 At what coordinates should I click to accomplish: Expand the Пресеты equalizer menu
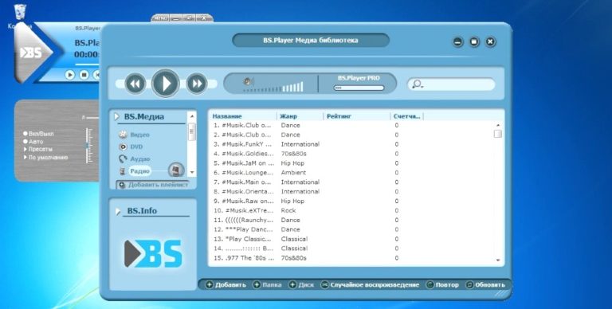click(x=38, y=150)
